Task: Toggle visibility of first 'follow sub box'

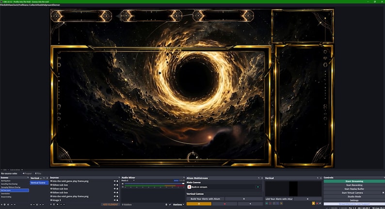Action: [x=114, y=185]
